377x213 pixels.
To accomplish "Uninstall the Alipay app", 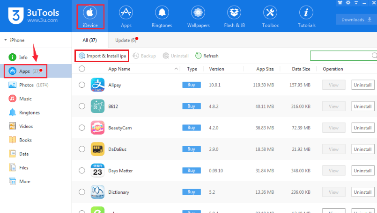I will [x=363, y=85].
